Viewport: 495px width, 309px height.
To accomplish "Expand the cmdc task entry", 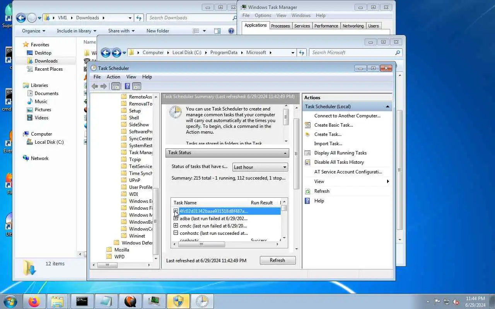I will 176,226.
